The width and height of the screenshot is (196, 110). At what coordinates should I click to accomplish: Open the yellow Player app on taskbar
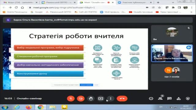point(64,107)
